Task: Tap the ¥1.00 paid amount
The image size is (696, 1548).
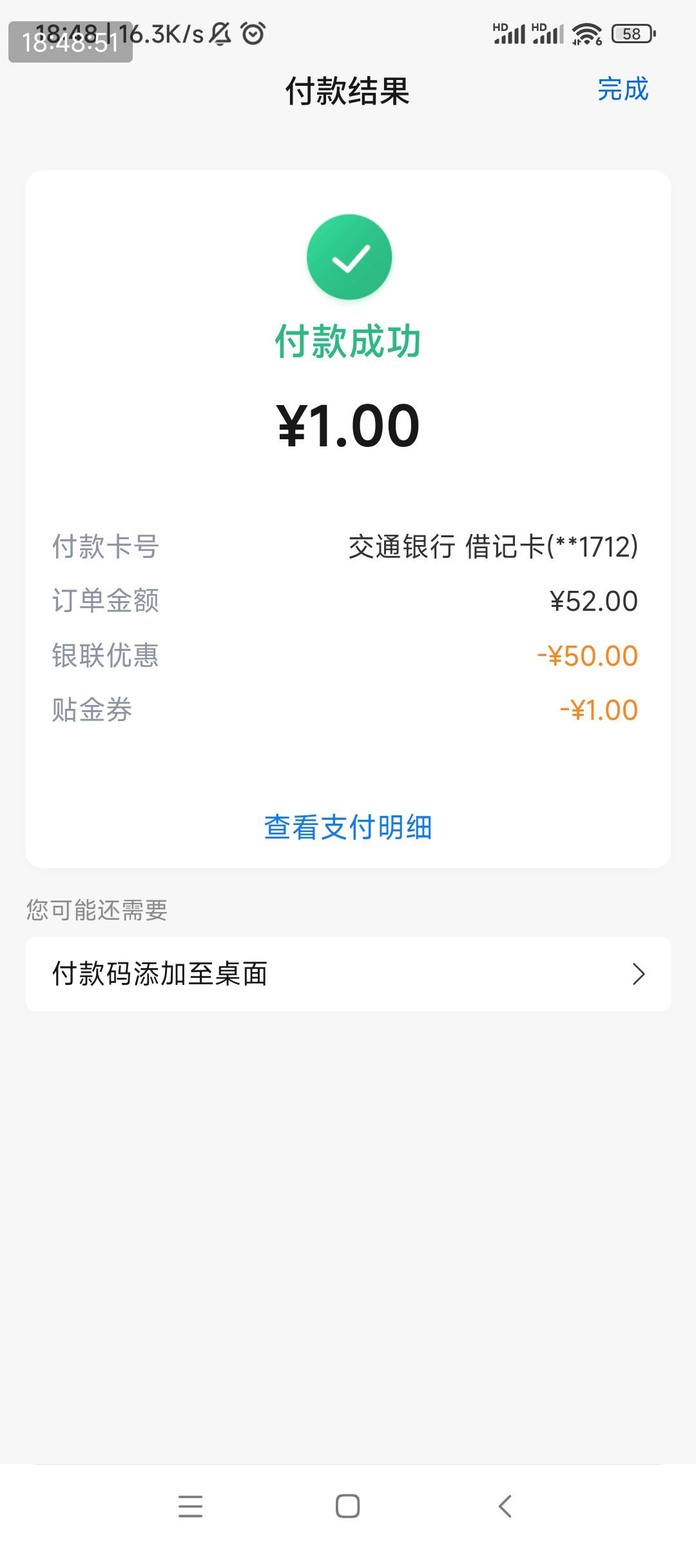Action: point(348,426)
